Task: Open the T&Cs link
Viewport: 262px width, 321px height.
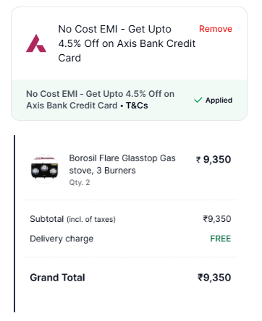Action: coord(137,106)
